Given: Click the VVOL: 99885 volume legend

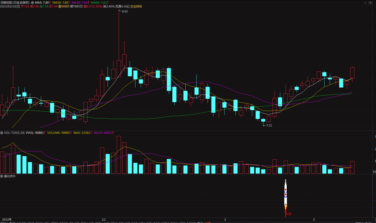Looking at the screenshot, I should (x=36, y=133).
